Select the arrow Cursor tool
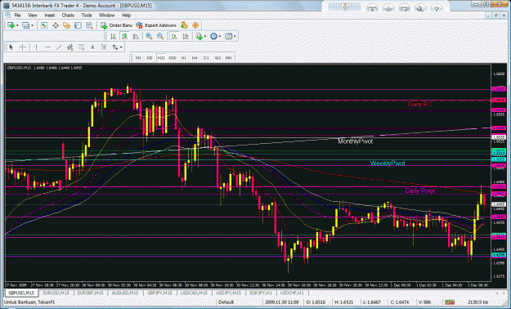 [11, 47]
